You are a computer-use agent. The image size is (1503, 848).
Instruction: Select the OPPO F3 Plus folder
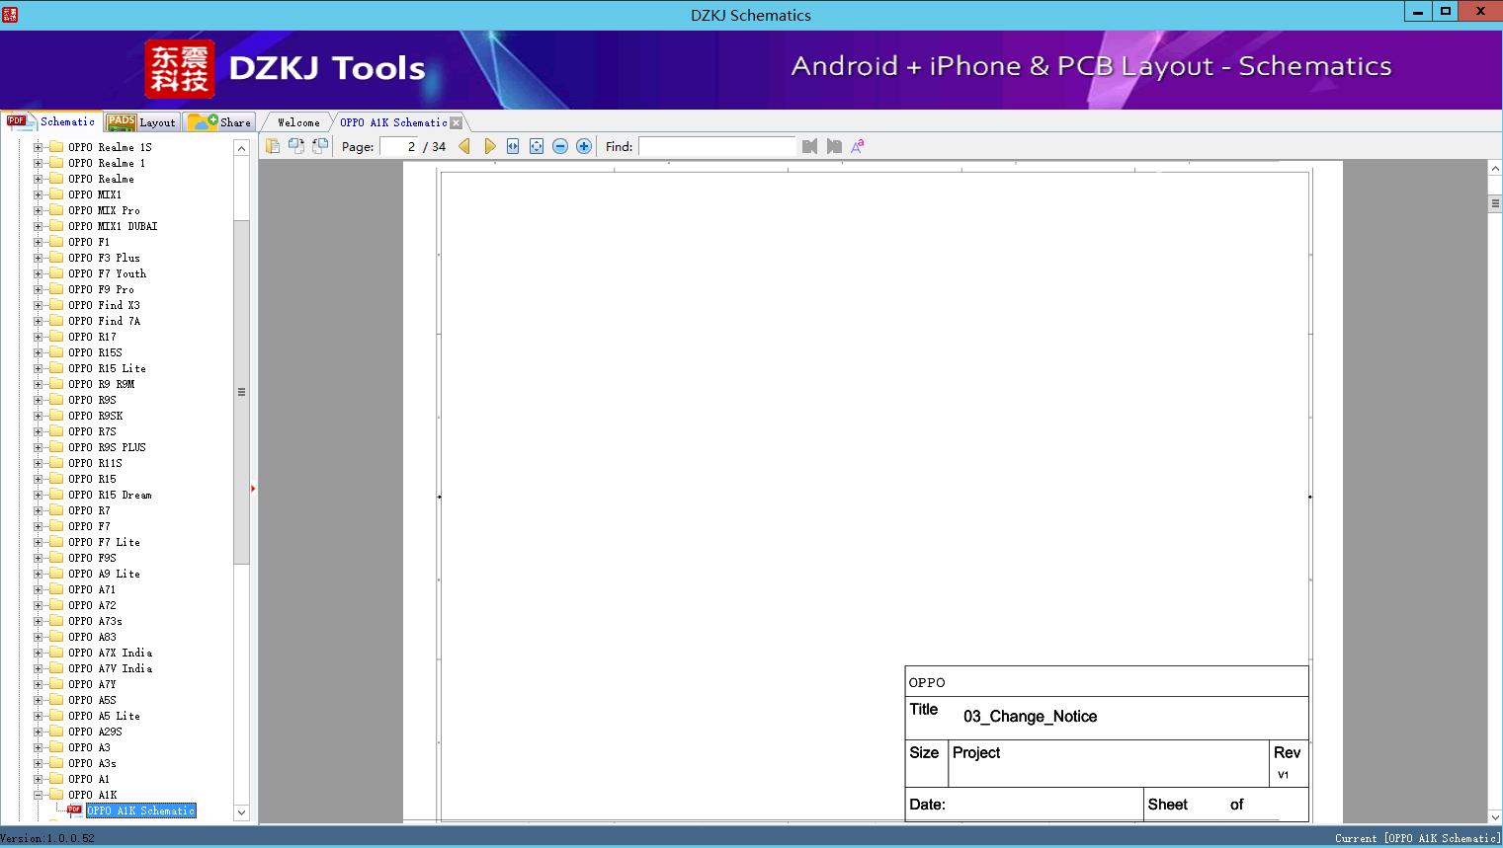click(104, 258)
